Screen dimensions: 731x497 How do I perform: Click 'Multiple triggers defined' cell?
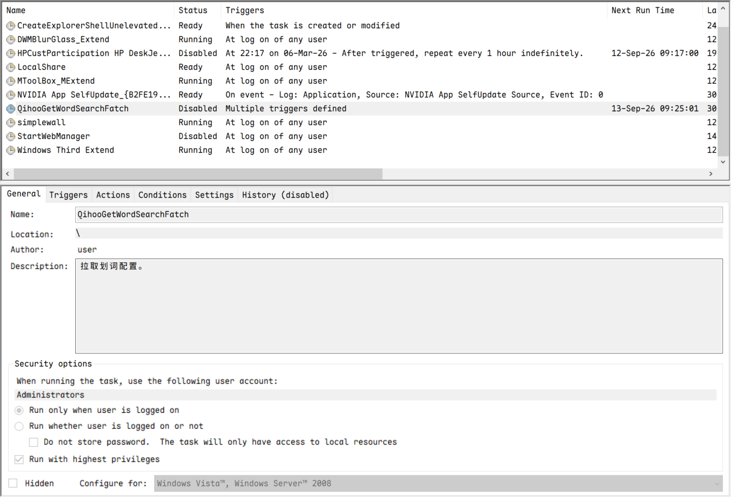286,108
